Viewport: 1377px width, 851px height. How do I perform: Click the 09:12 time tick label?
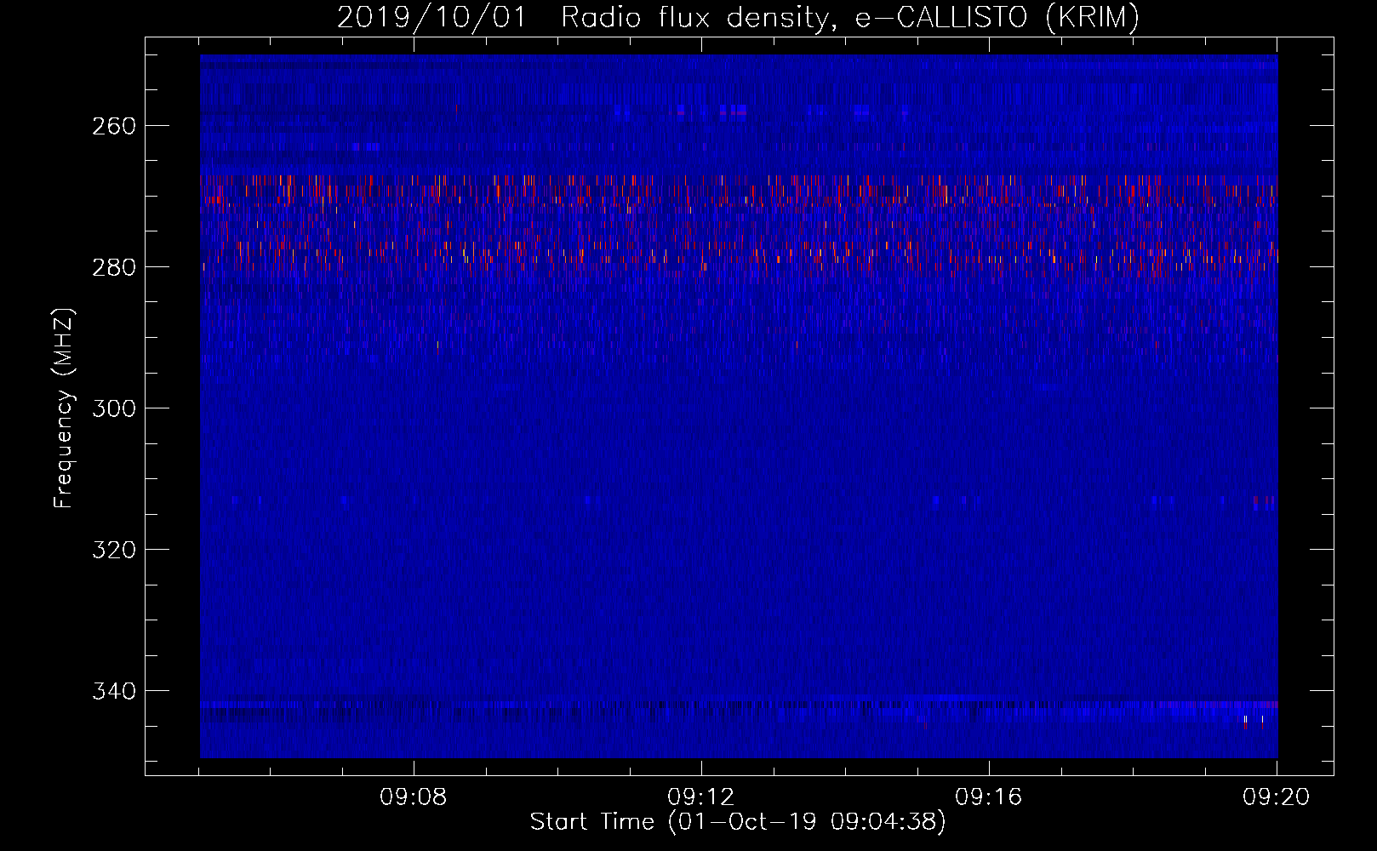(701, 797)
